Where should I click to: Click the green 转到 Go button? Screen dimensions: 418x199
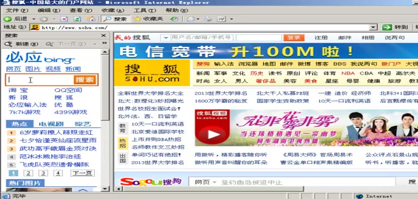coord(395,27)
